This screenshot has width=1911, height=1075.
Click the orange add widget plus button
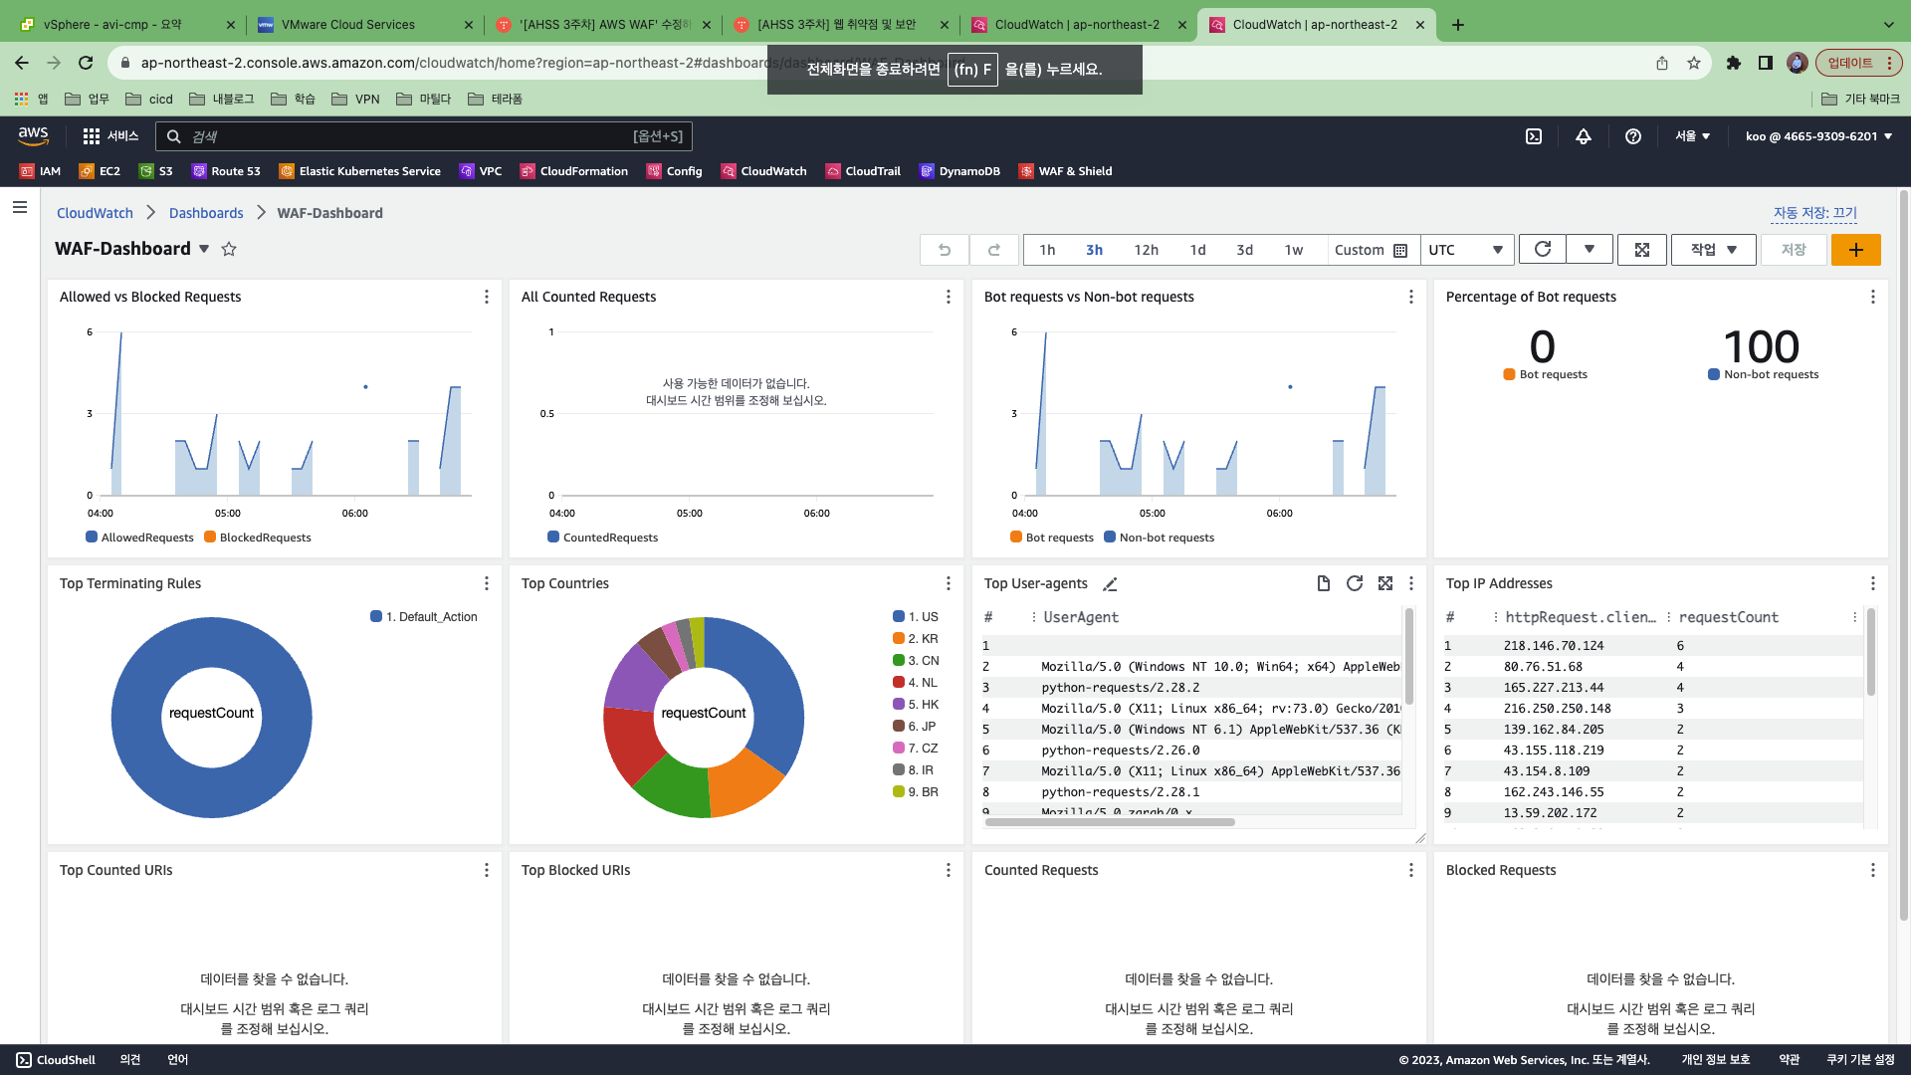1855,250
